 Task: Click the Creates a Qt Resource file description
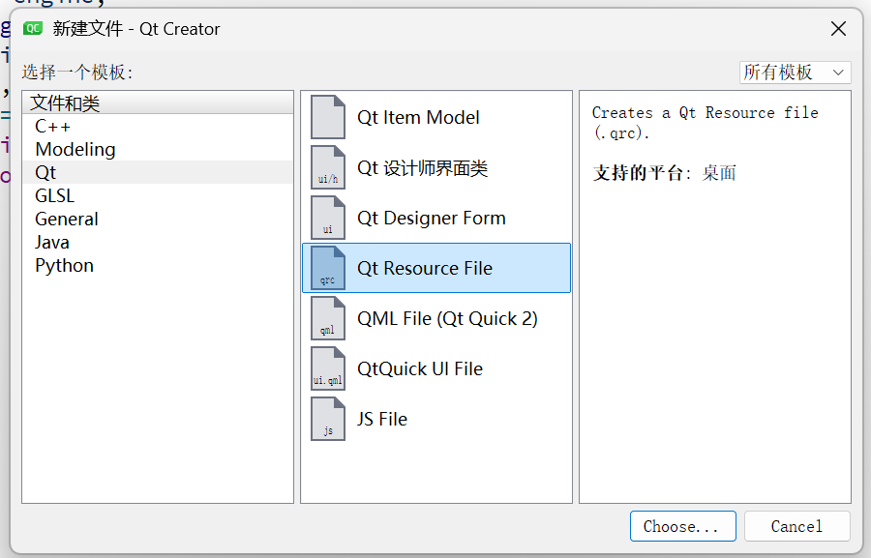pos(705,123)
